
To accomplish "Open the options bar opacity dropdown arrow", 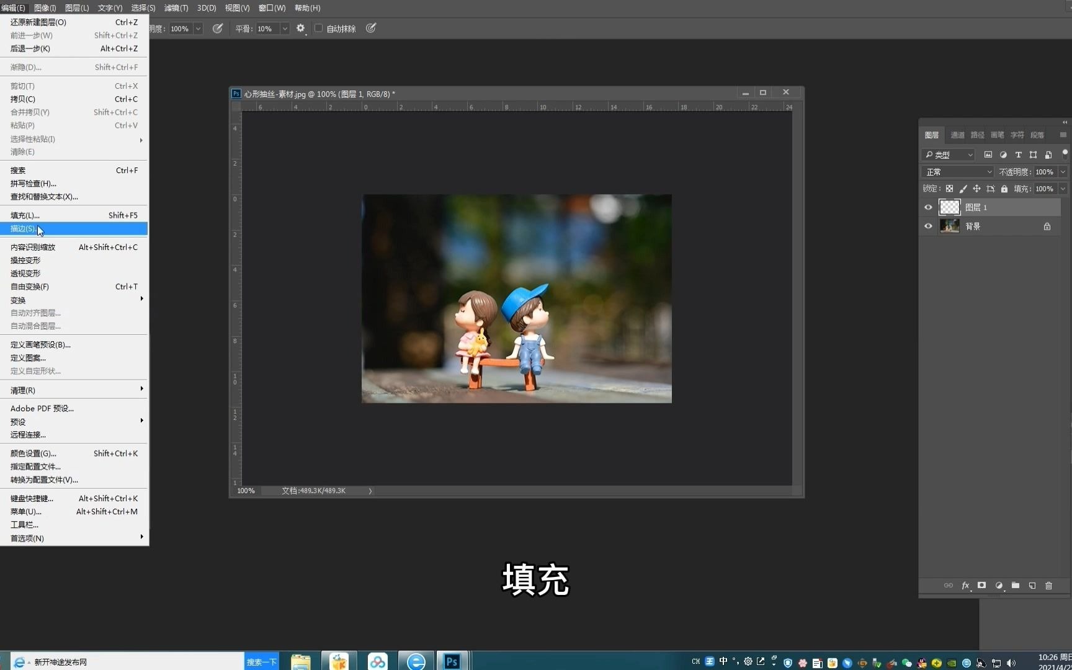I will (199, 29).
